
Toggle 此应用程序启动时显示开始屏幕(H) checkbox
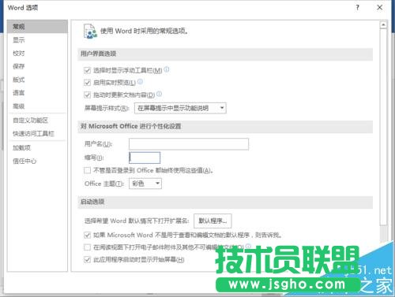coord(87,260)
